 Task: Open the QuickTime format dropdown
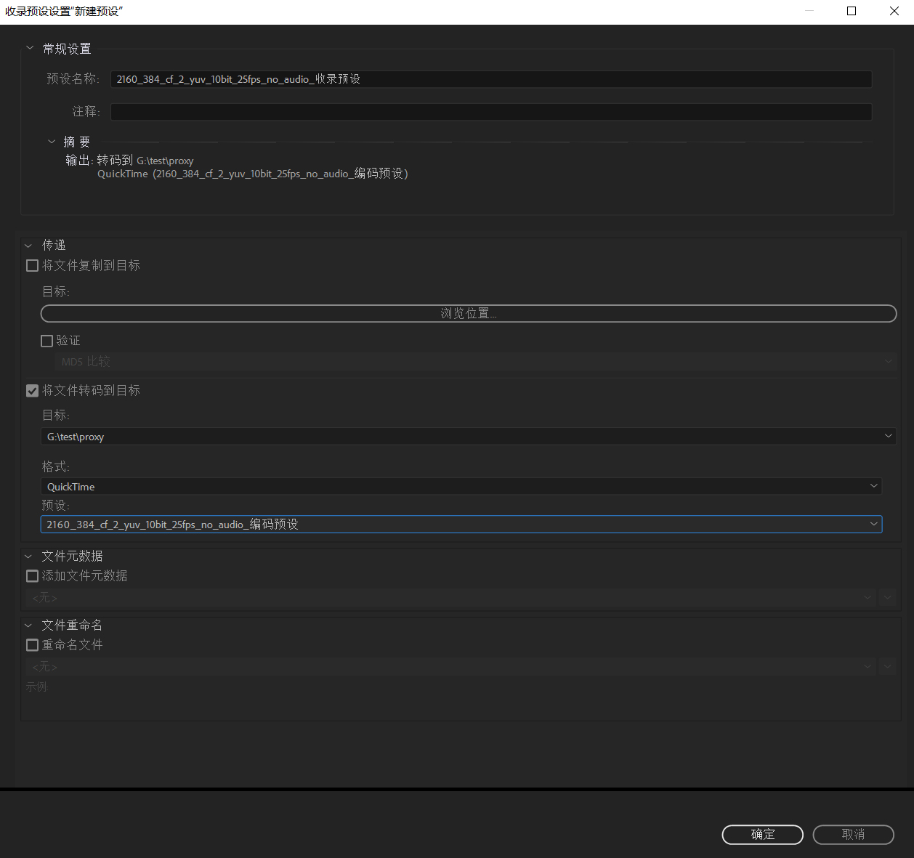(461, 487)
